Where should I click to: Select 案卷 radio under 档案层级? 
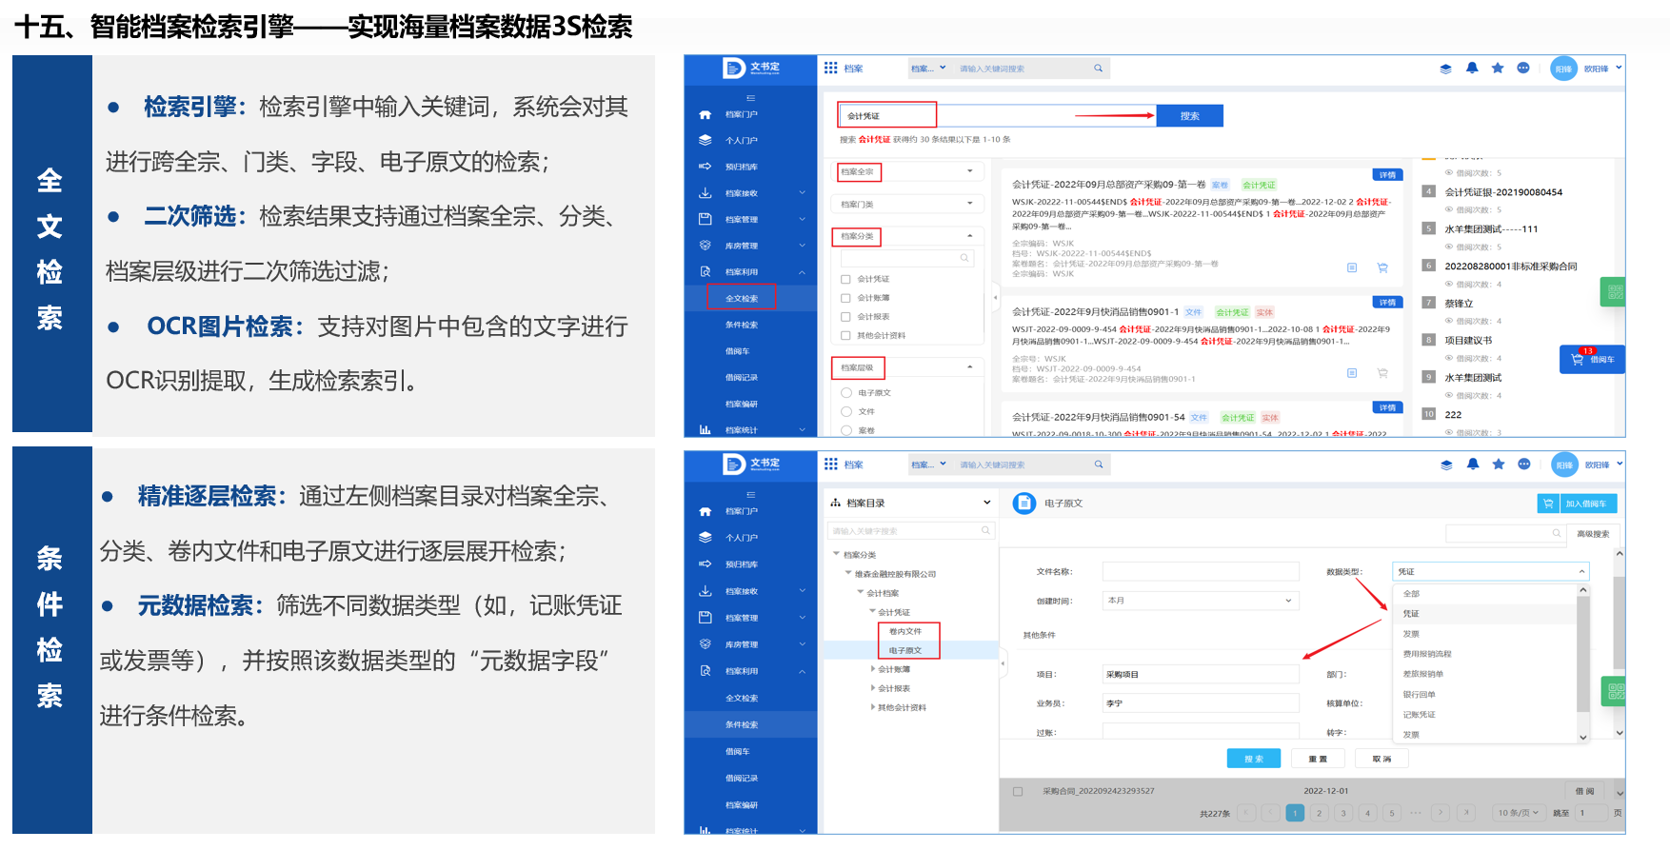pos(845,430)
